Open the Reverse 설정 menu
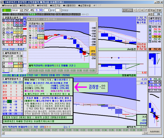 point(10,6)
